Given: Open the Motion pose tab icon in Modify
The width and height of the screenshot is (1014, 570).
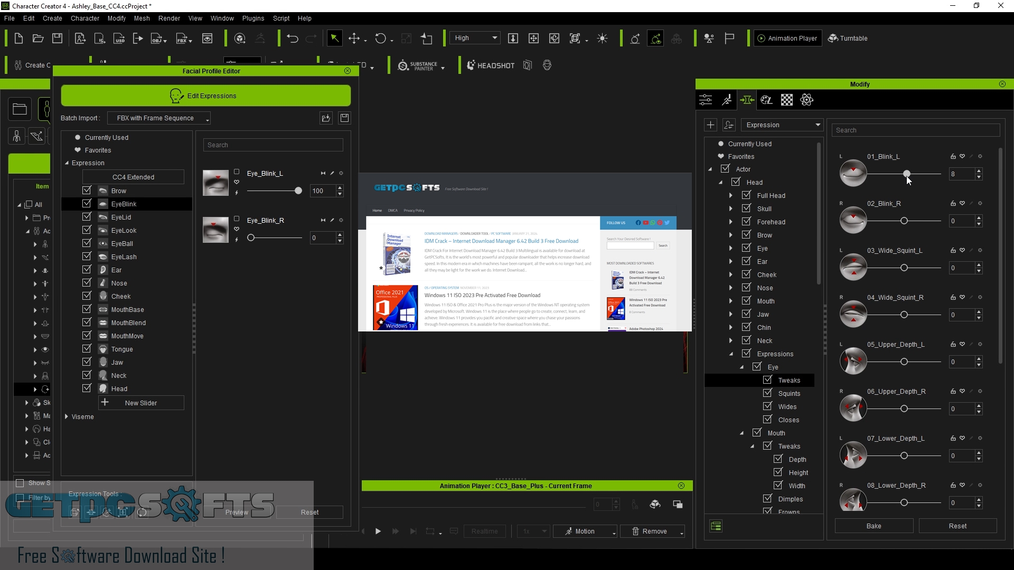Looking at the screenshot, I should [x=727, y=100].
